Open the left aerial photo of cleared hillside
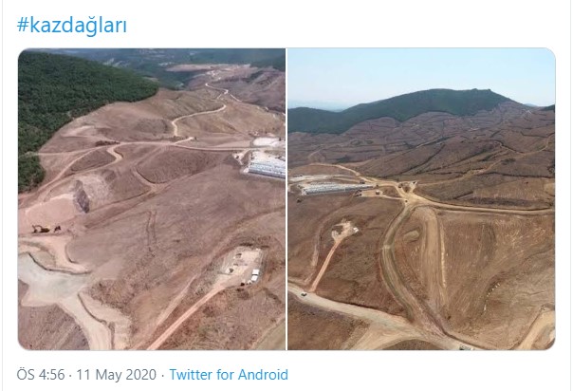 [x=152, y=199]
